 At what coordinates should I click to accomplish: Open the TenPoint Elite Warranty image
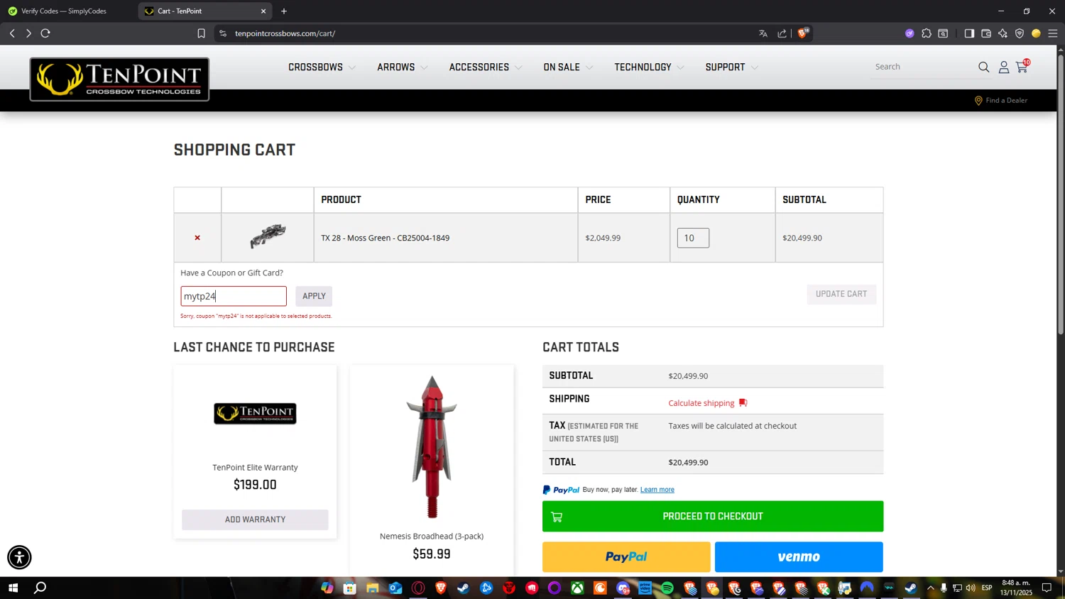tap(255, 413)
